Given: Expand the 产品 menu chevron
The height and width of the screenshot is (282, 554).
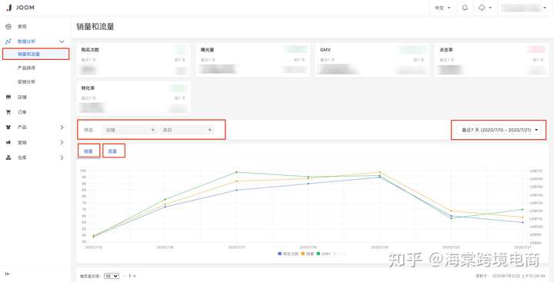Looking at the screenshot, I should 62,127.
